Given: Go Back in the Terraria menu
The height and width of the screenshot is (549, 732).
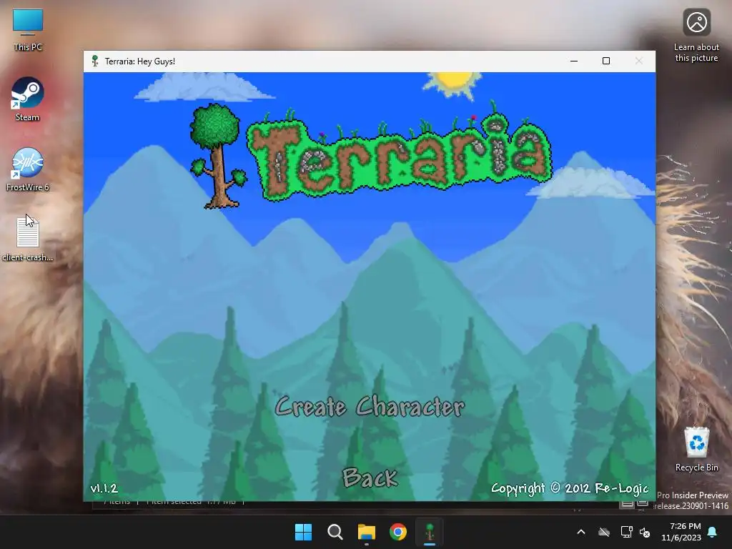Looking at the screenshot, I should [x=370, y=478].
